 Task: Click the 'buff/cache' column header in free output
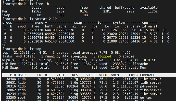(124, 8)
